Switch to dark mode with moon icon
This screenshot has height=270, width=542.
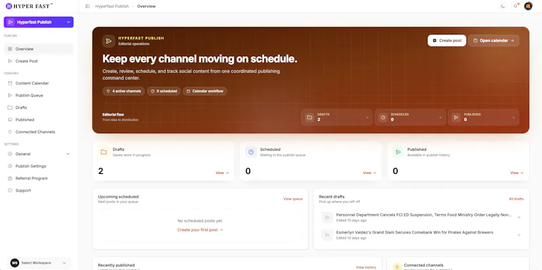point(503,6)
